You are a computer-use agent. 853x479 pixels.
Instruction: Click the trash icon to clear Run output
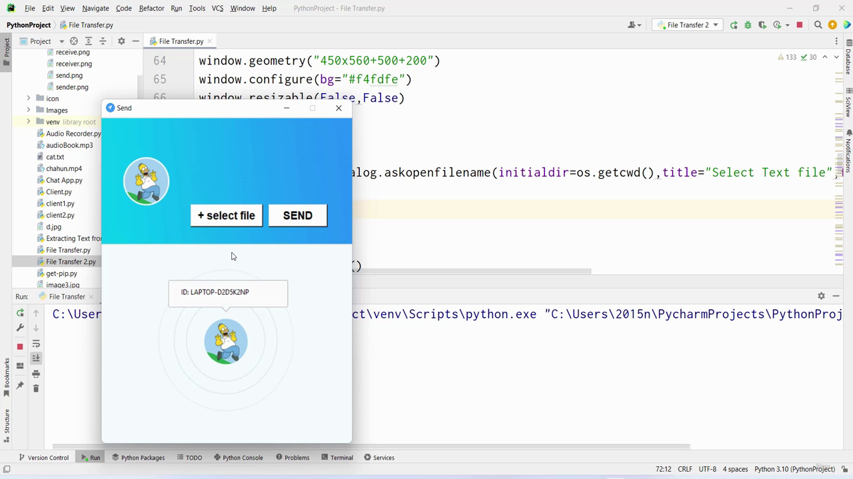[36, 388]
